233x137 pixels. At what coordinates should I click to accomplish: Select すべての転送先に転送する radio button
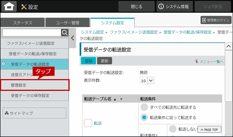pyautogui.click(x=144, y=107)
